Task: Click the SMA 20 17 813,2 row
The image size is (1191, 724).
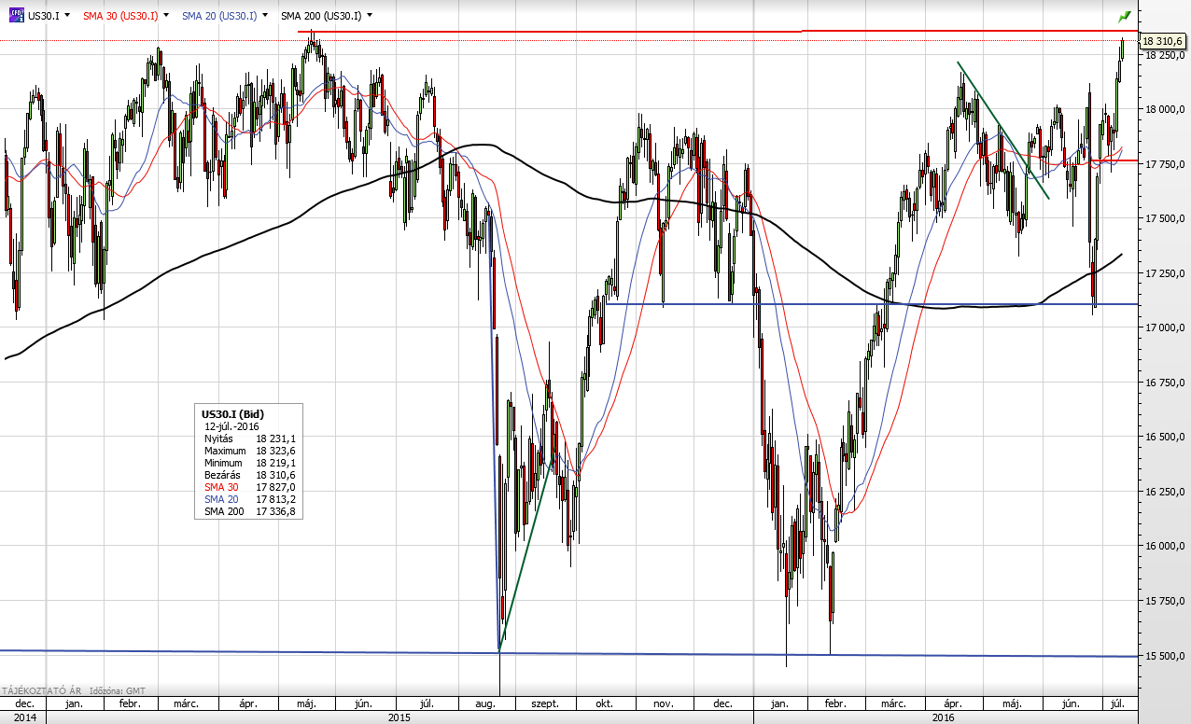Action: pos(249,499)
